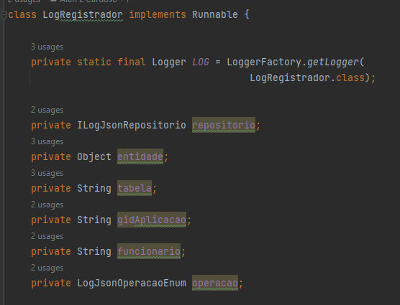Click the getLogger method call
400x305 pixels.
[x=333, y=62]
